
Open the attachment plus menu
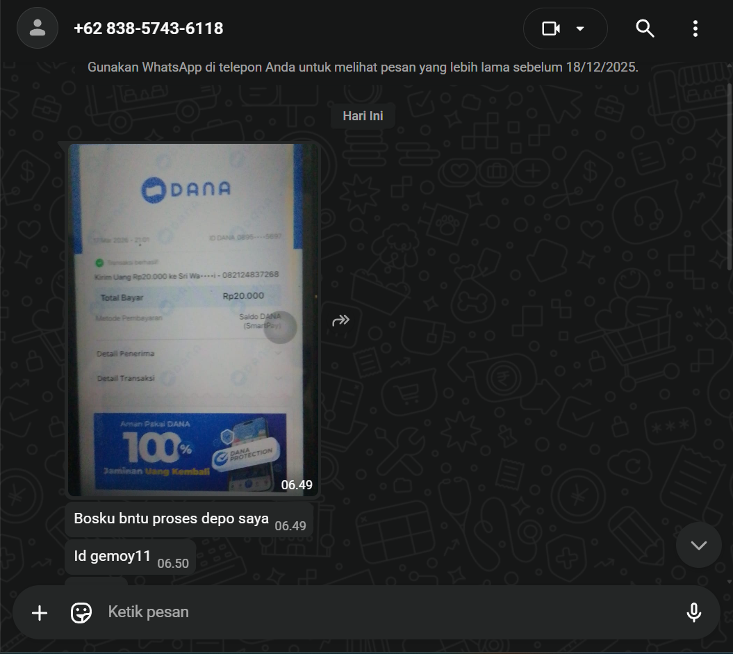[x=40, y=612]
